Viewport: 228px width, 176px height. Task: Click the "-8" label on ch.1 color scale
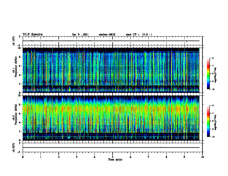click(212, 74)
